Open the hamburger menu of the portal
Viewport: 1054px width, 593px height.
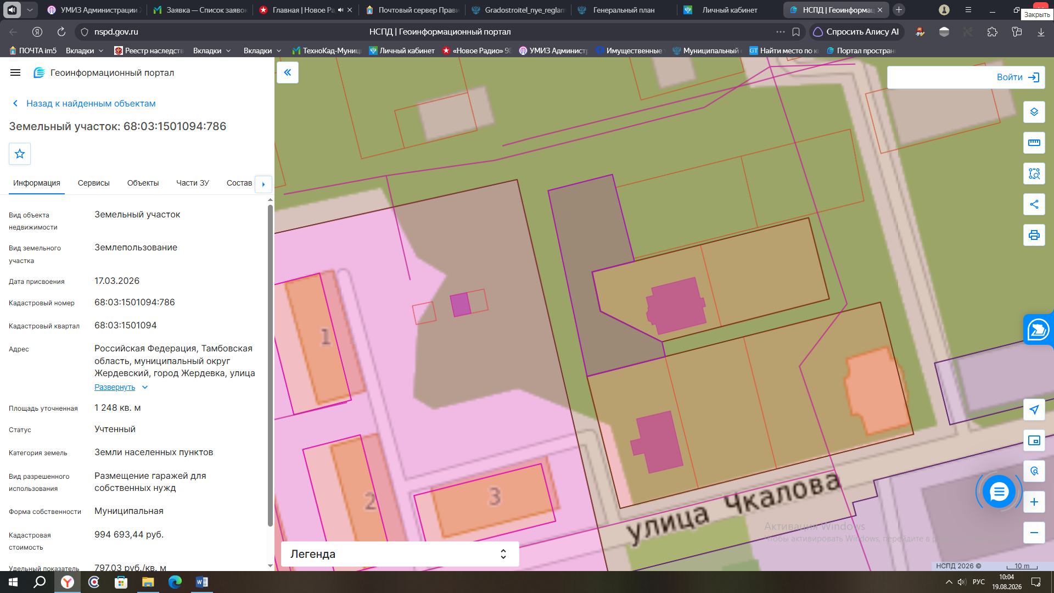tap(15, 72)
